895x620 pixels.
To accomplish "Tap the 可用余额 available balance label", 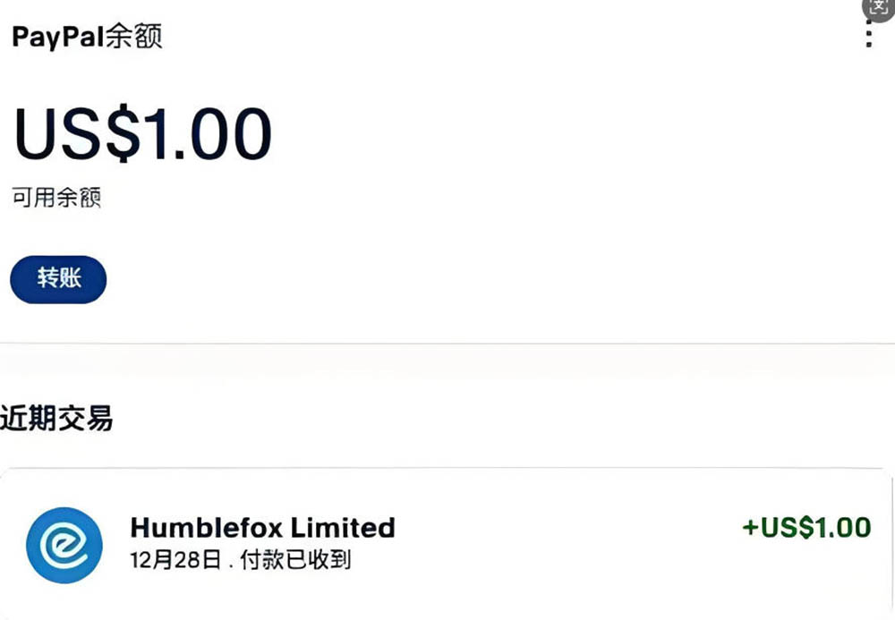I will pos(56,198).
